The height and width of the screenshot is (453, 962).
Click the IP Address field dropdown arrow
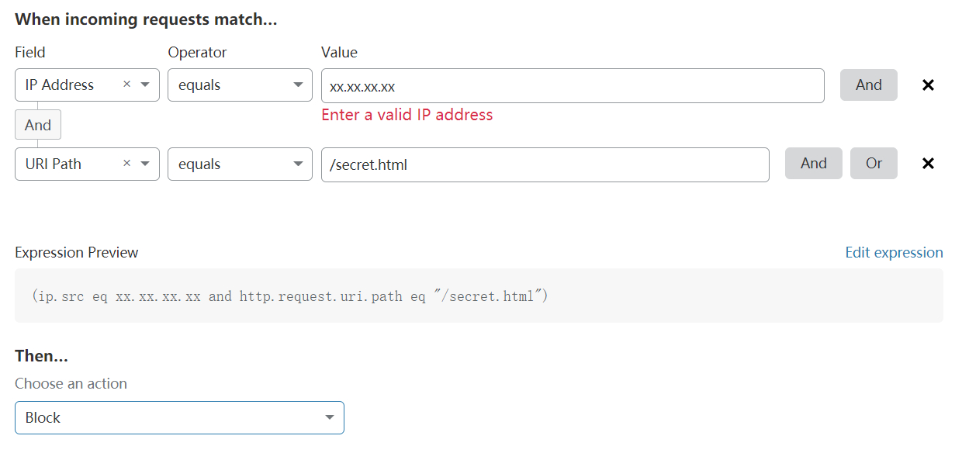click(x=145, y=85)
